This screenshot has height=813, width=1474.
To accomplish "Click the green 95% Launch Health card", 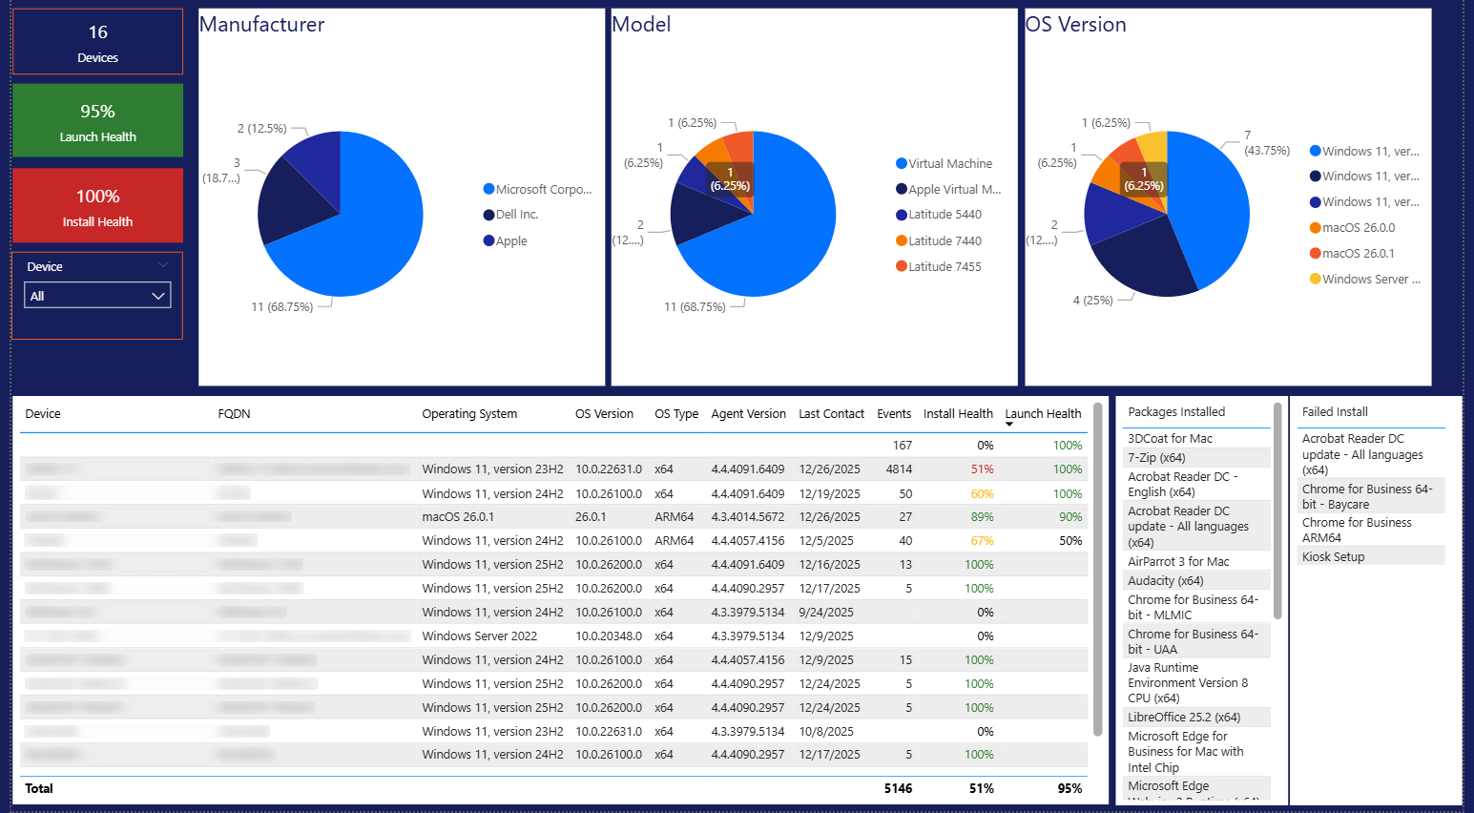I will [x=97, y=121].
